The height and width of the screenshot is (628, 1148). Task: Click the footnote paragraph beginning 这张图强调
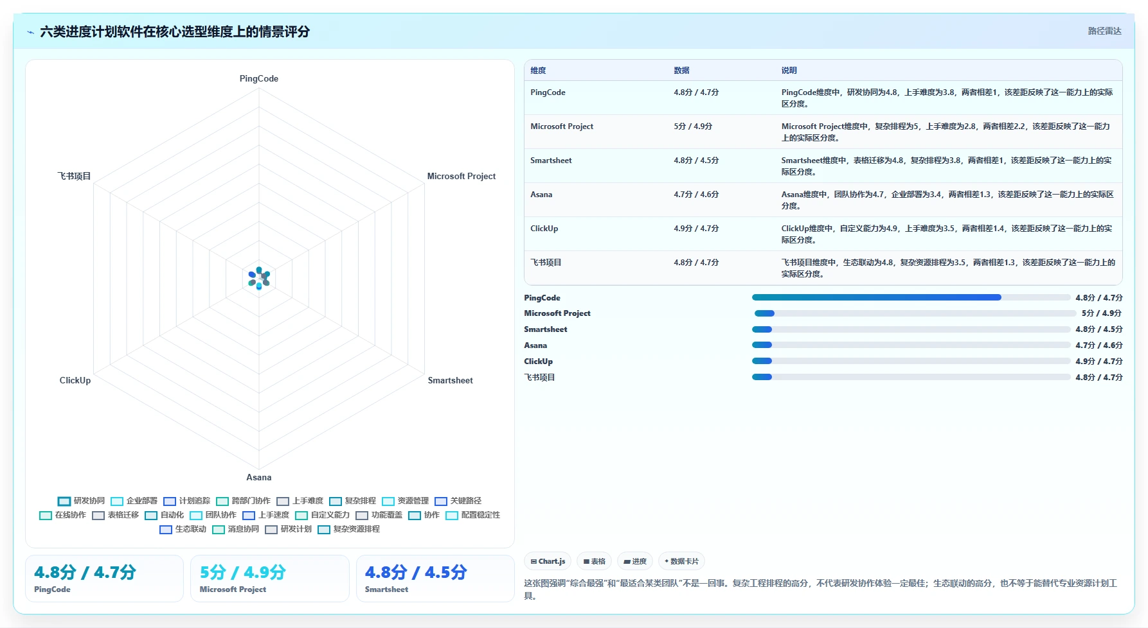pyautogui.click(x=821, y=589)
